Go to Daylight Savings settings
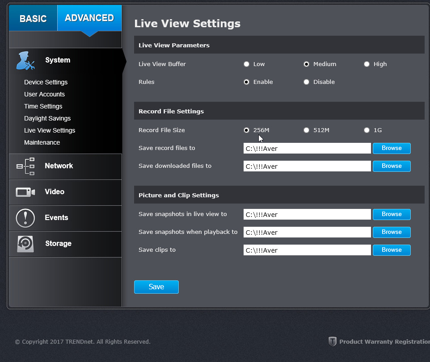 pos(47,118)
